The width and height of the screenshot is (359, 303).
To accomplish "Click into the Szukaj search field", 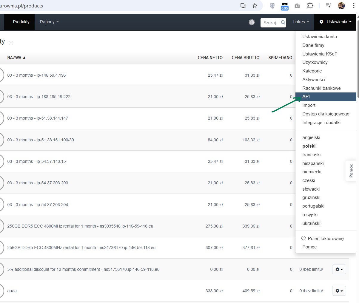I will click(270, 22).
